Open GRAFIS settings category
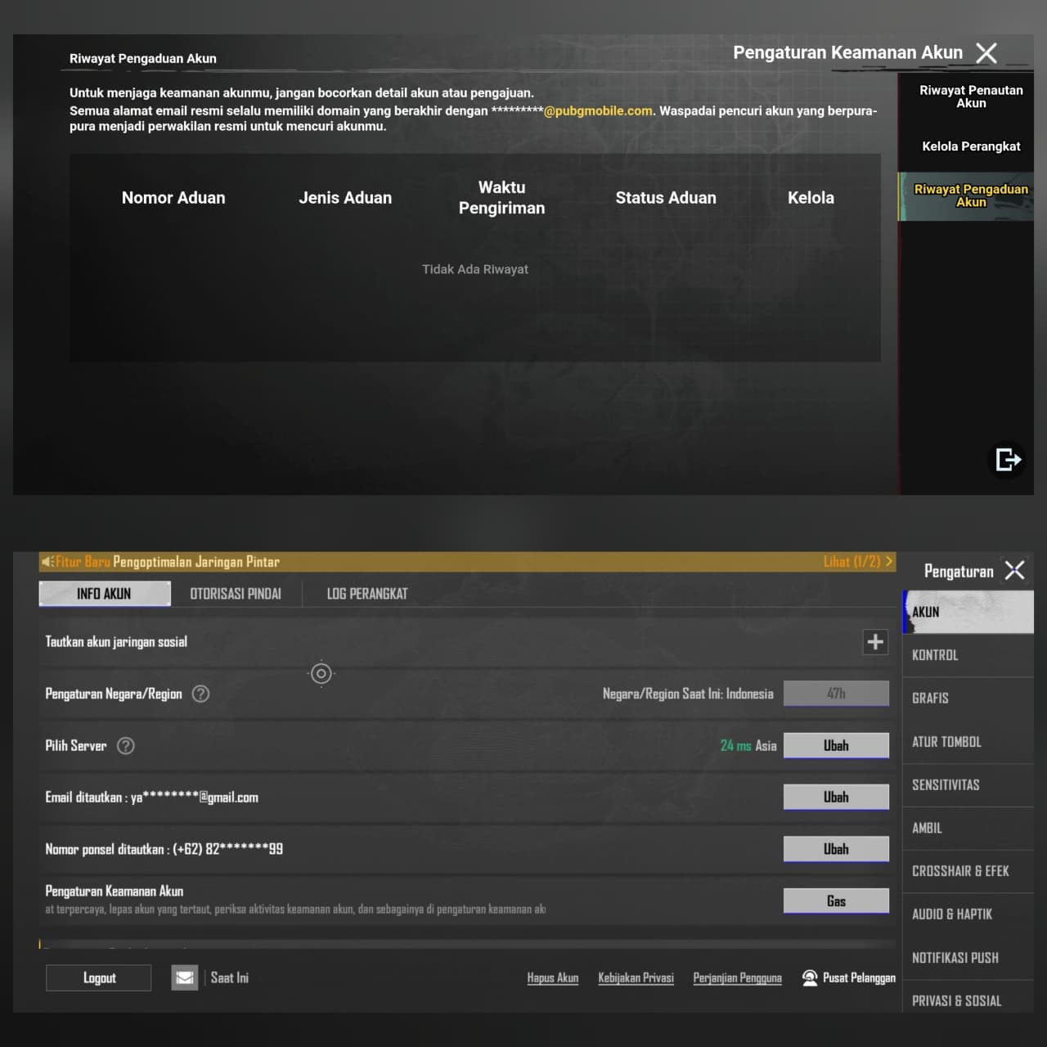 pos(968,699)
